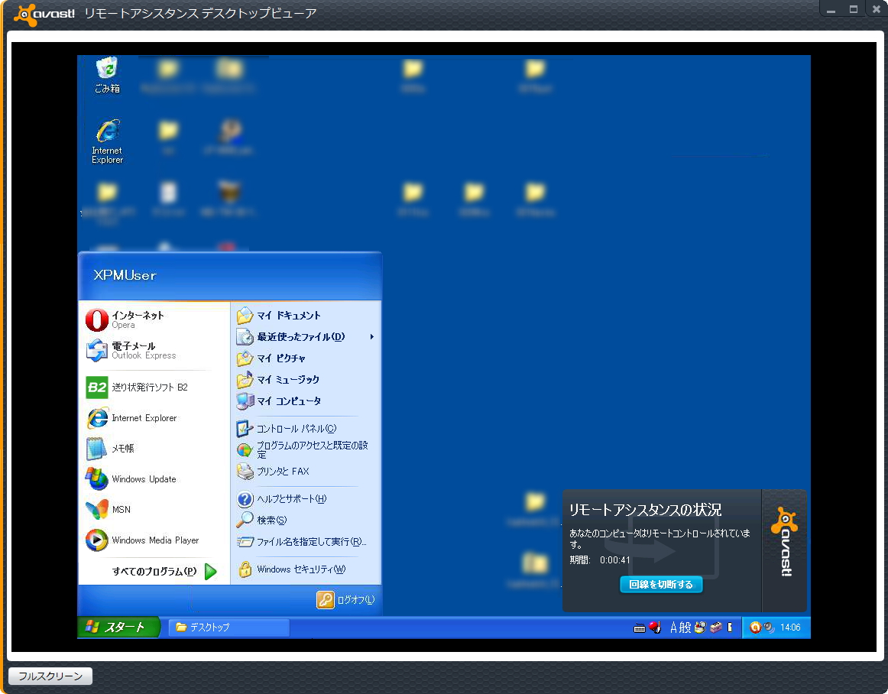Click 回線を切断する disconnect button

click(x=661, y=584)
